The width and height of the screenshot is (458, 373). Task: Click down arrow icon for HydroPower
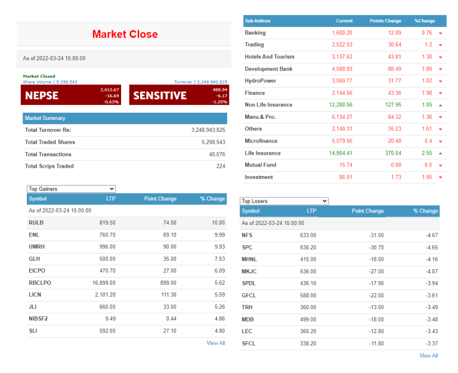coord(441,81)
